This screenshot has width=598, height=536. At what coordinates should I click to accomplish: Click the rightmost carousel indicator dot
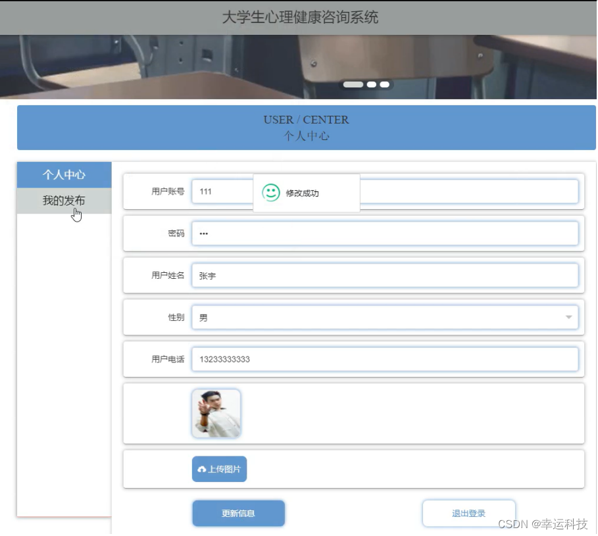coord(384,84)
